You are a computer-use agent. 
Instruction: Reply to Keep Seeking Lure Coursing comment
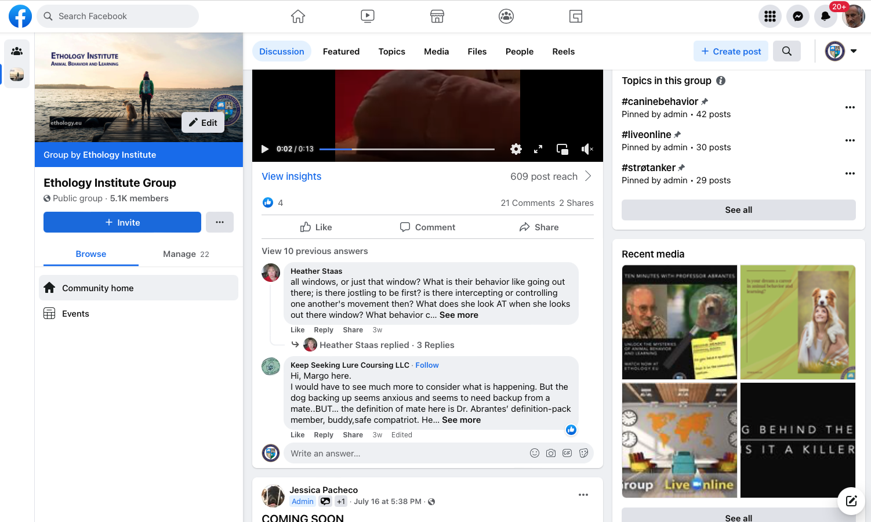click(x=324, y=435)
